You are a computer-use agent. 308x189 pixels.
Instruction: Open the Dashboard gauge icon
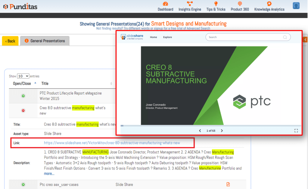coord(165,4)
